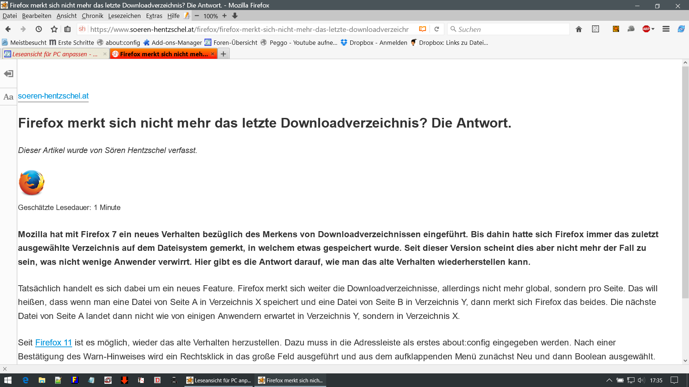Viewport: 689px width, 387px height.
Task: Open the Aa type controls
Action: click(x=8, y=97)
